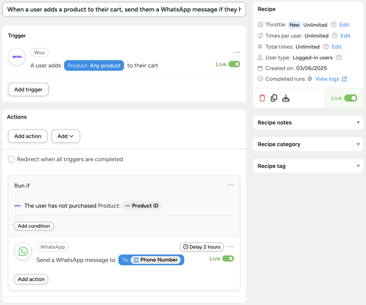Click the duplicate recipe icon
The width and height of the screenshot is (366, 305).
click(x=274, y=97)
